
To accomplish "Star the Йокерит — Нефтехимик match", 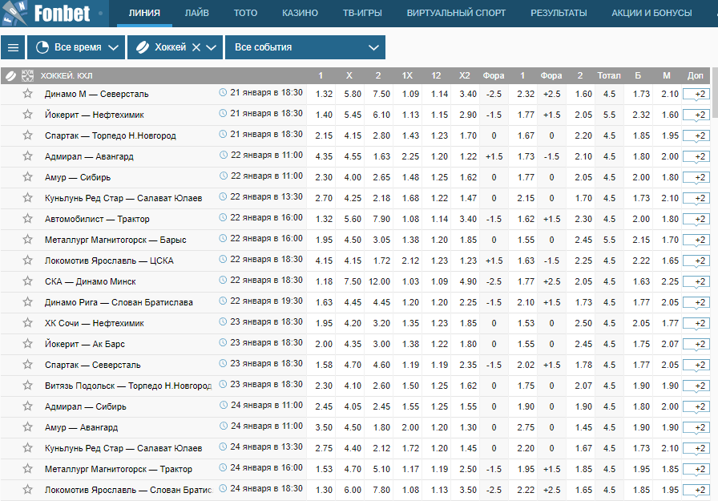I will pos(27,114).
